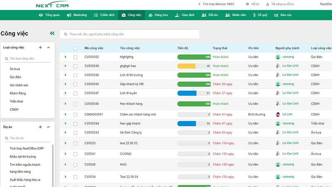The image size is (332, 187).
Task: Open the Hỗ trợ support link
Action: (x=255, y=4)
